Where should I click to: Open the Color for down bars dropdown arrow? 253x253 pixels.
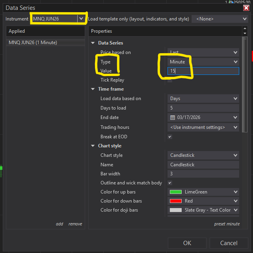point(235,201)
